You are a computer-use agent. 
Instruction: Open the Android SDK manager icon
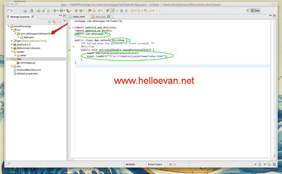click(32, 11)
